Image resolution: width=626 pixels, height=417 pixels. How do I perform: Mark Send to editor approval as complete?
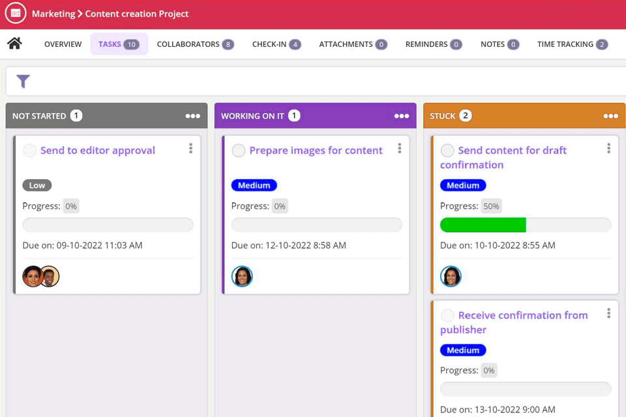pyautogui.click(x=30, y=151)
